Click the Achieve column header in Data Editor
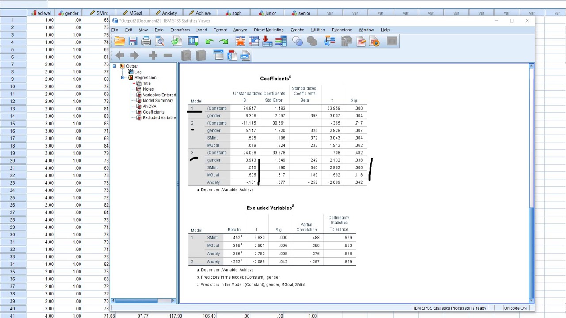566x318 pixels. tap(200, 13)
